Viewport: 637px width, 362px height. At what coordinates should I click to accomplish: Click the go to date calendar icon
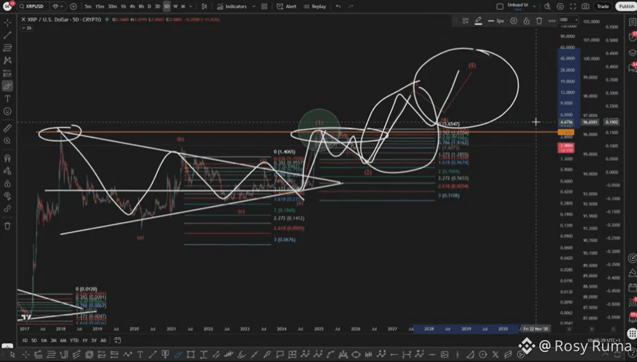point(118,340)
